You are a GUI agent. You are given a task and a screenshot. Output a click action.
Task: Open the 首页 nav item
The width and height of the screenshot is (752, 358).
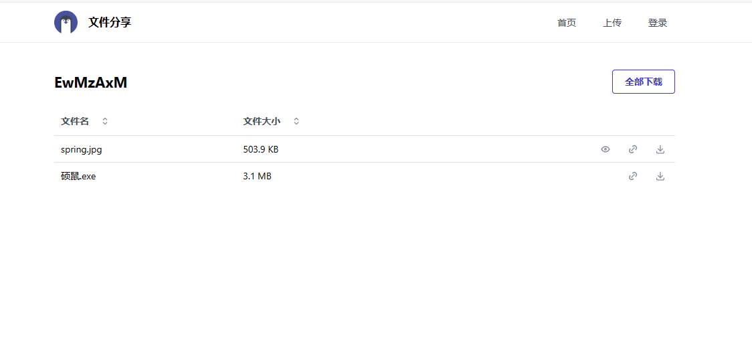pyautogui.click(x=567, y=23)
